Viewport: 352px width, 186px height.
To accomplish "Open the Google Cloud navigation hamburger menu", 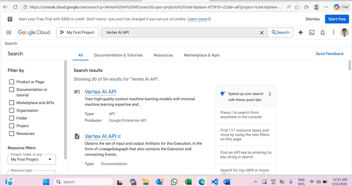I will tap(9, 32).
